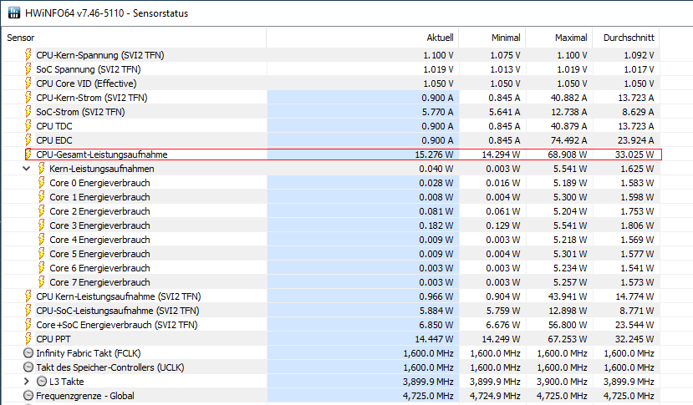This screenshot has height=405, width=693.
Task: Click lightning icon beside CPU TDC
Action: (x=28, y=126)
